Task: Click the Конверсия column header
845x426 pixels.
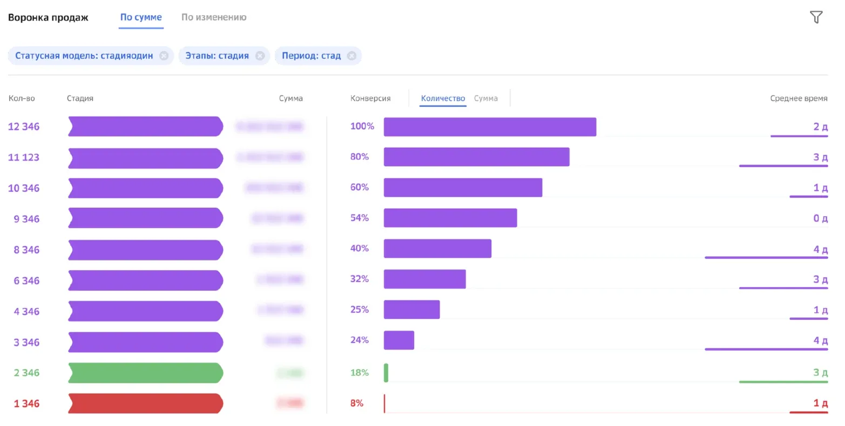Action: pos(370,98)
